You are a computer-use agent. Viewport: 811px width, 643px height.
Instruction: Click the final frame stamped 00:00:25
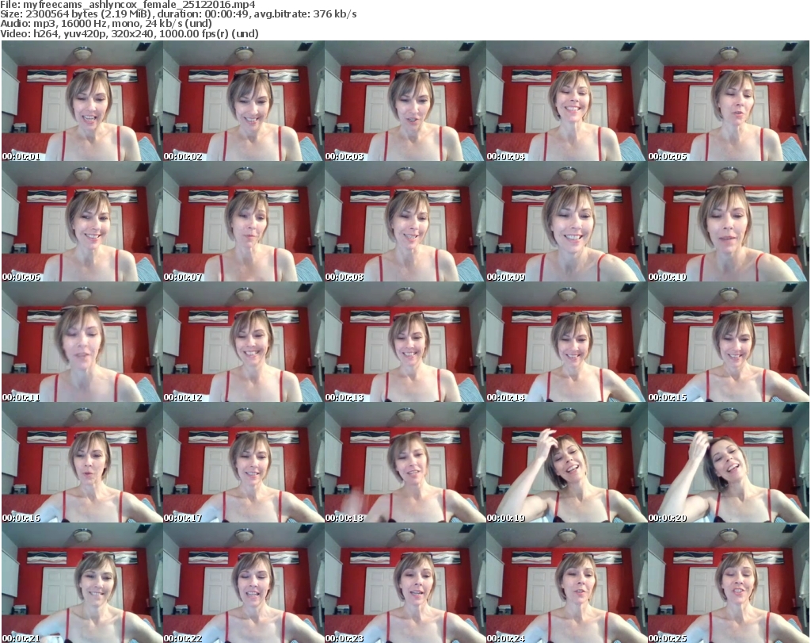point(729,583)
